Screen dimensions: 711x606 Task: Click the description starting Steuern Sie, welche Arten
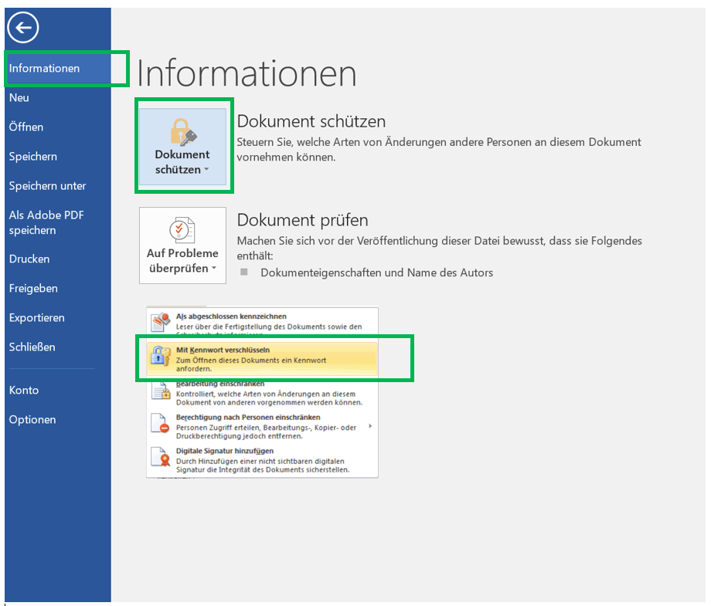coord(439,150)
